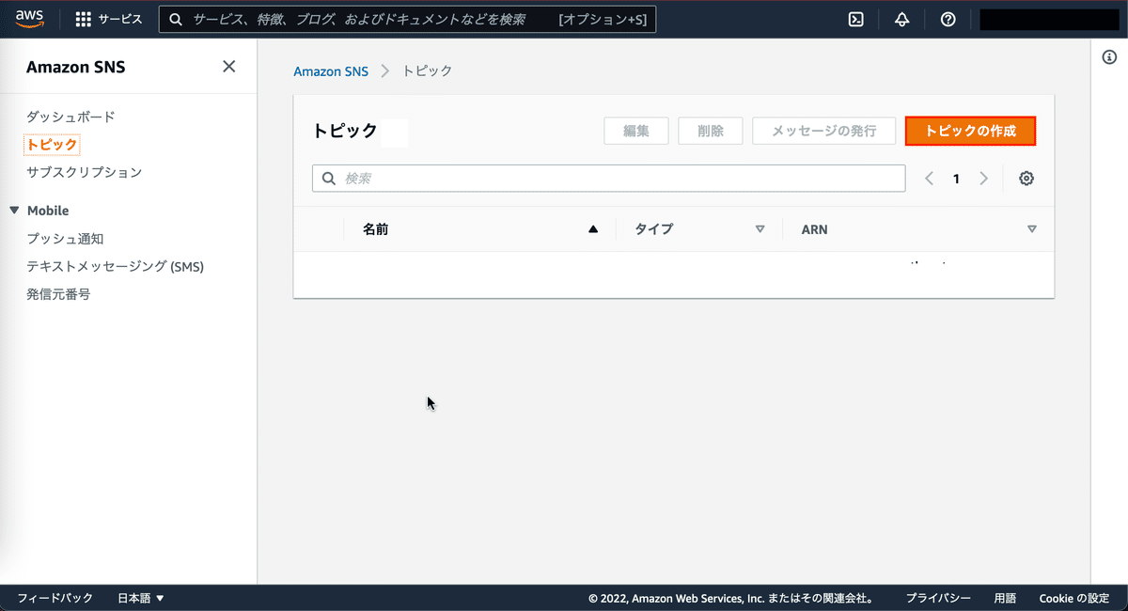Select トピック in the sidebar
Image resolution: width=1128 pixels, height=611 pixels.
52,145
